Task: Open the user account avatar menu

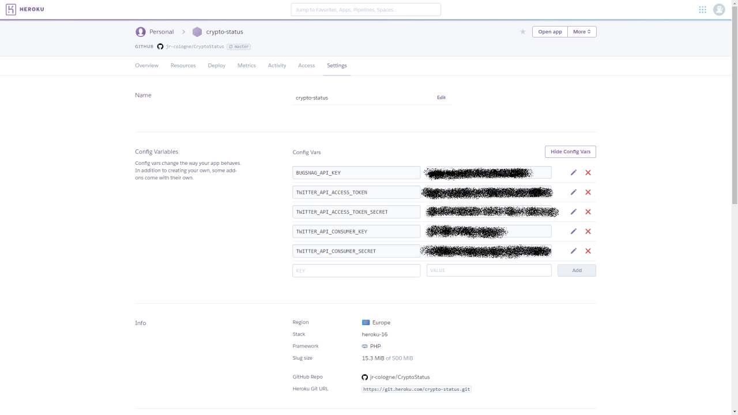Action: [719, 9]
